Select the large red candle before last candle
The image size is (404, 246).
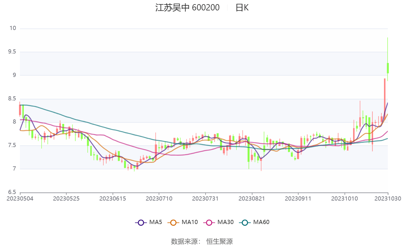[x=384, y=98]
